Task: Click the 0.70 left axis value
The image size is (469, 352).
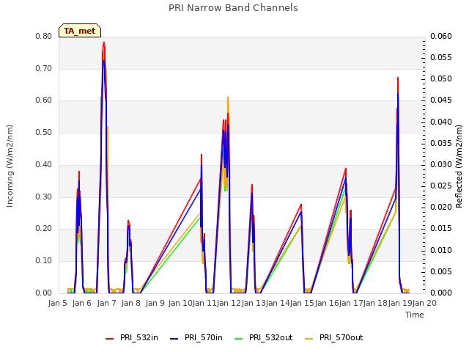Action: pos(44,68)
